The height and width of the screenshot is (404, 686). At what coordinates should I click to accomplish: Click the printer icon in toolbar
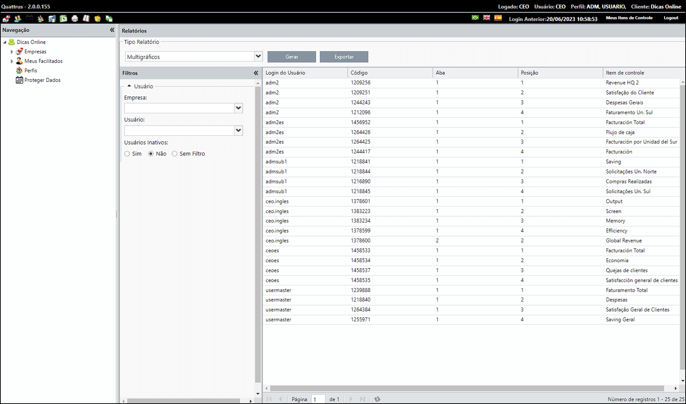(x=75, y=18)
